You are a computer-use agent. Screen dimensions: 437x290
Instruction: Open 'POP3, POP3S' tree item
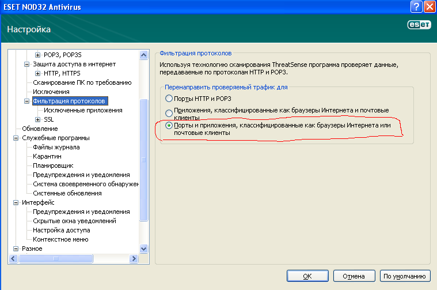[63, 55]
